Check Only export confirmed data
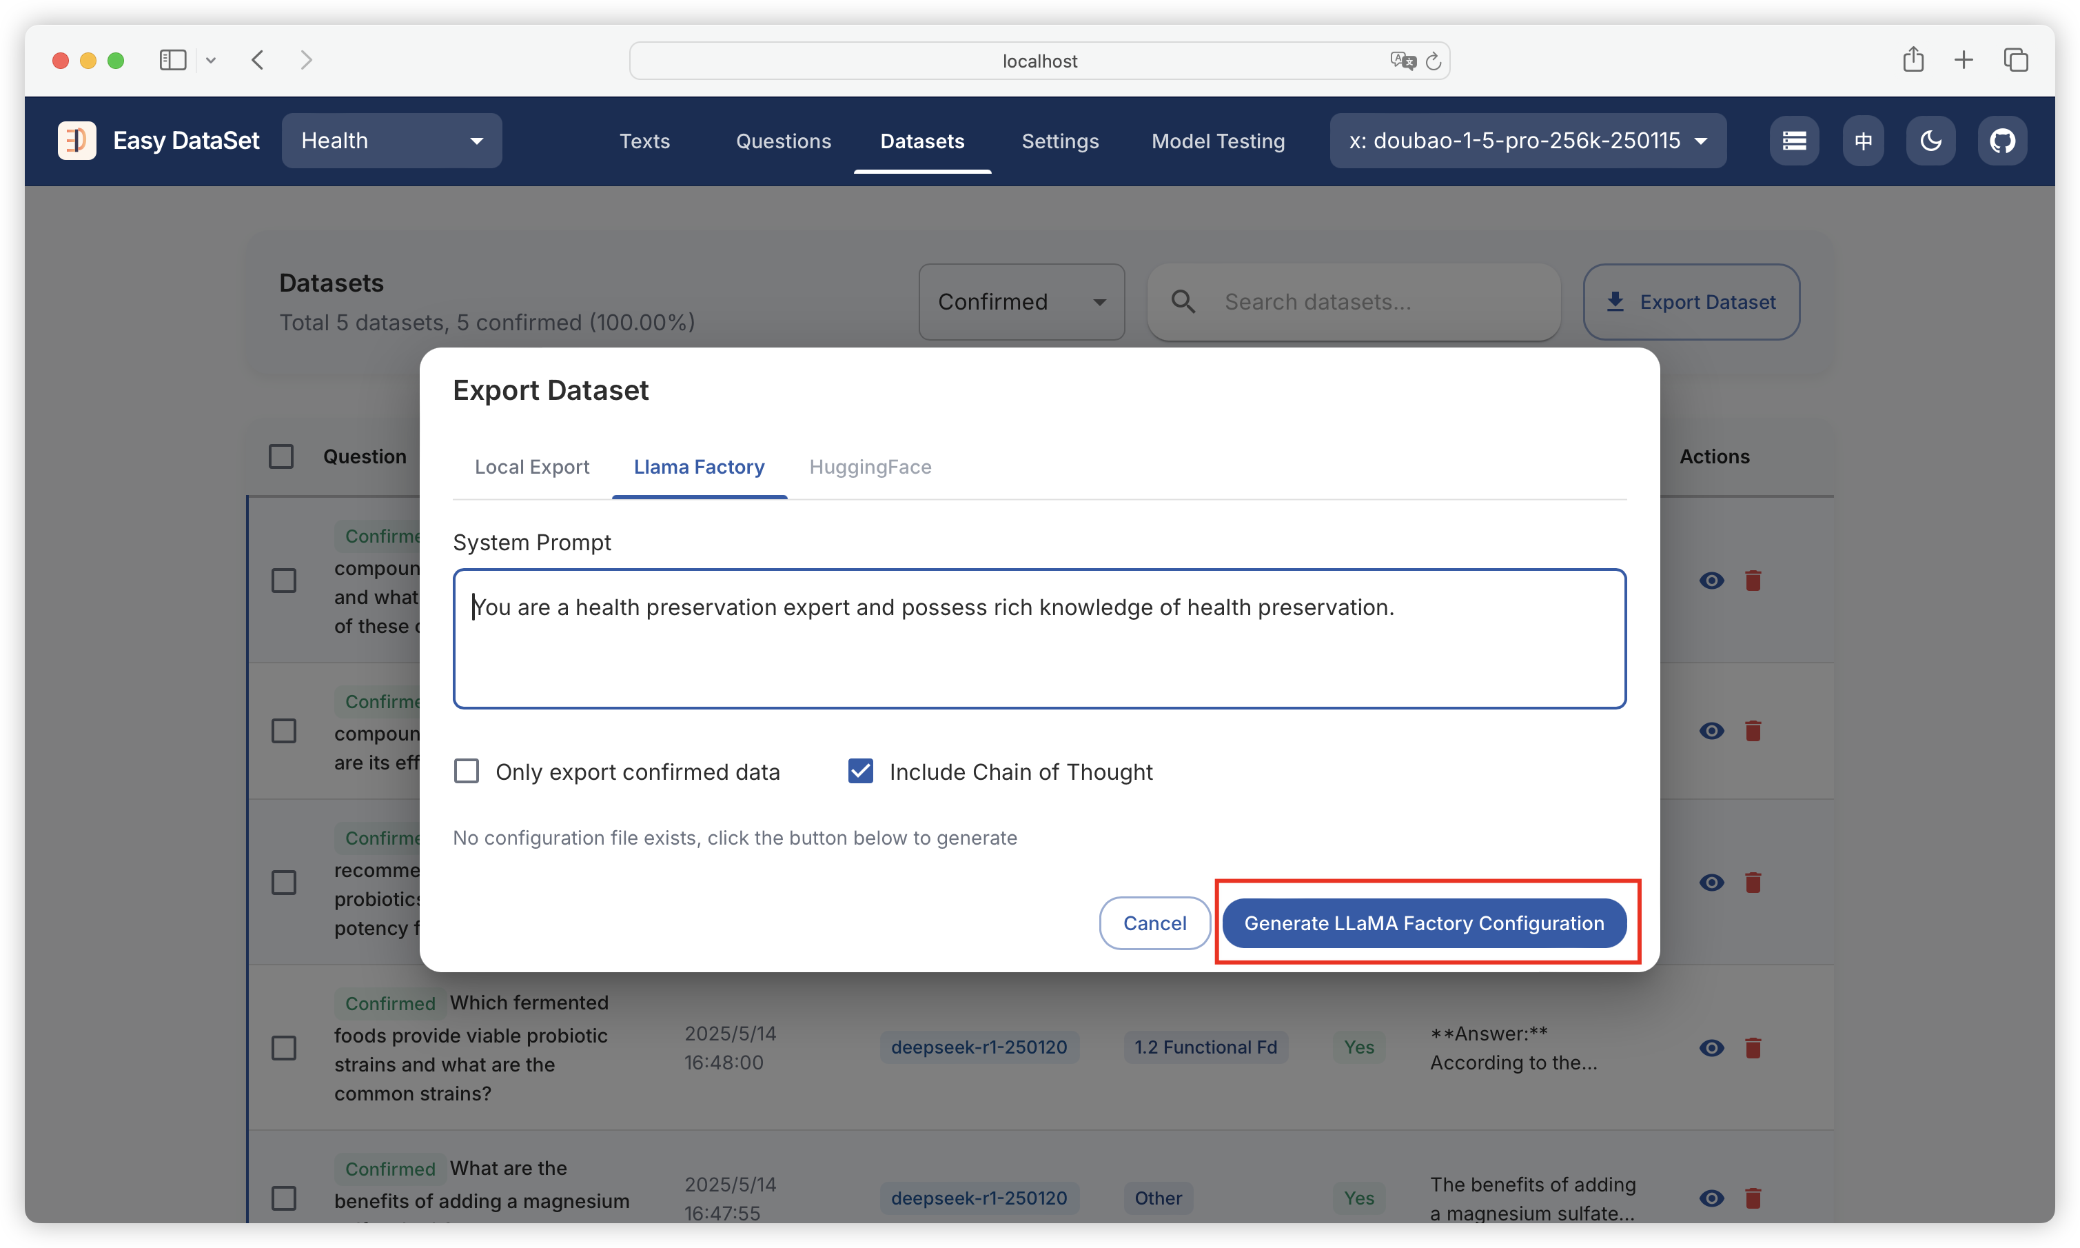 coord(467,771)
